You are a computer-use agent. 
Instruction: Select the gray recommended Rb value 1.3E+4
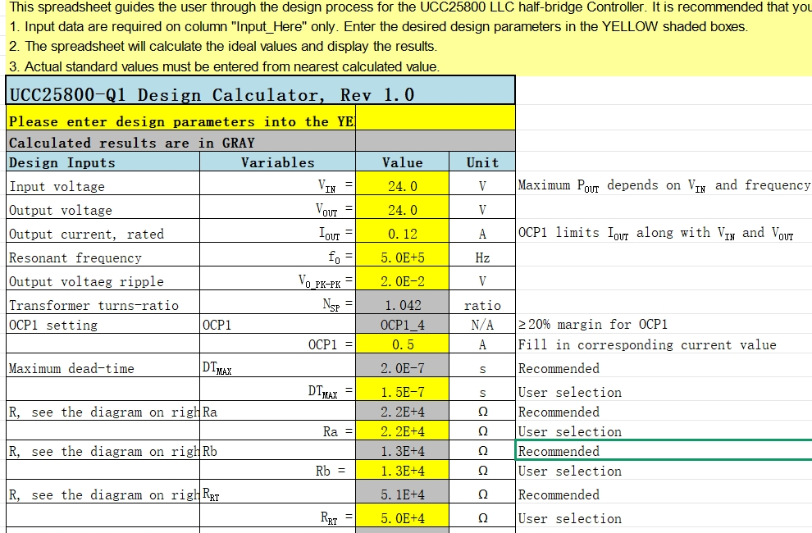coord(402,451)
